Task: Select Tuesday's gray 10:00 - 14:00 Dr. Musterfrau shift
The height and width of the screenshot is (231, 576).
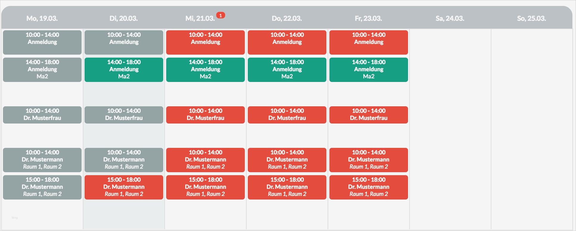Action: pyautogui.click(x=124, y=115)
